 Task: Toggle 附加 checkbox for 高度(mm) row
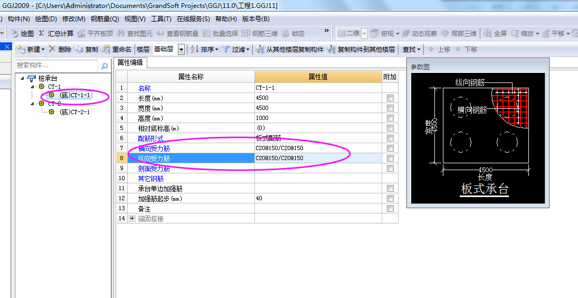click(391, 118)
